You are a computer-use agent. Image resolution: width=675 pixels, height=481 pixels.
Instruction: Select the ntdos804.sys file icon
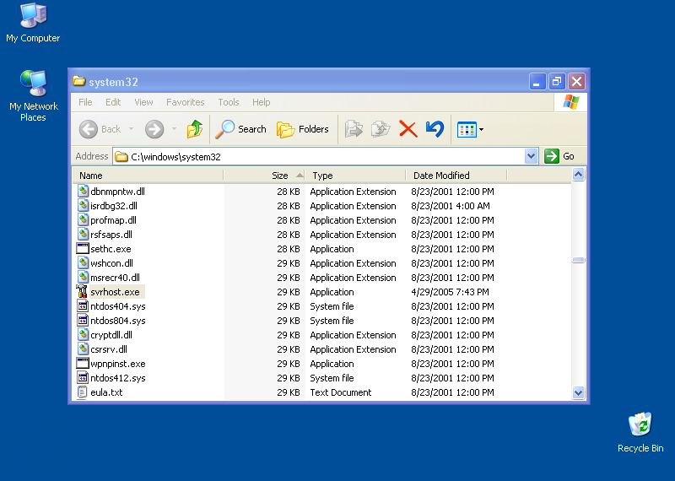point(83,321)
